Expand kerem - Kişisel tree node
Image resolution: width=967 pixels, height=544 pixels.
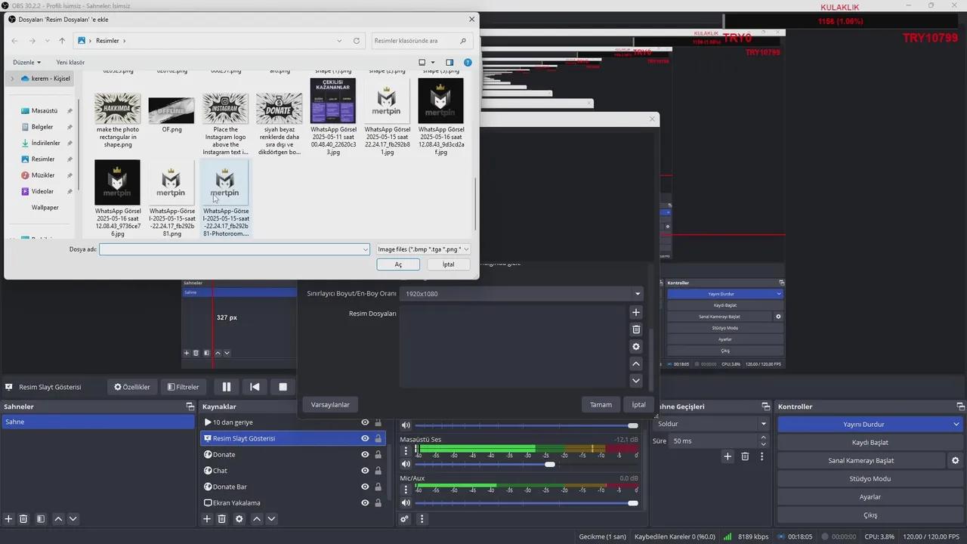(11, 79)
